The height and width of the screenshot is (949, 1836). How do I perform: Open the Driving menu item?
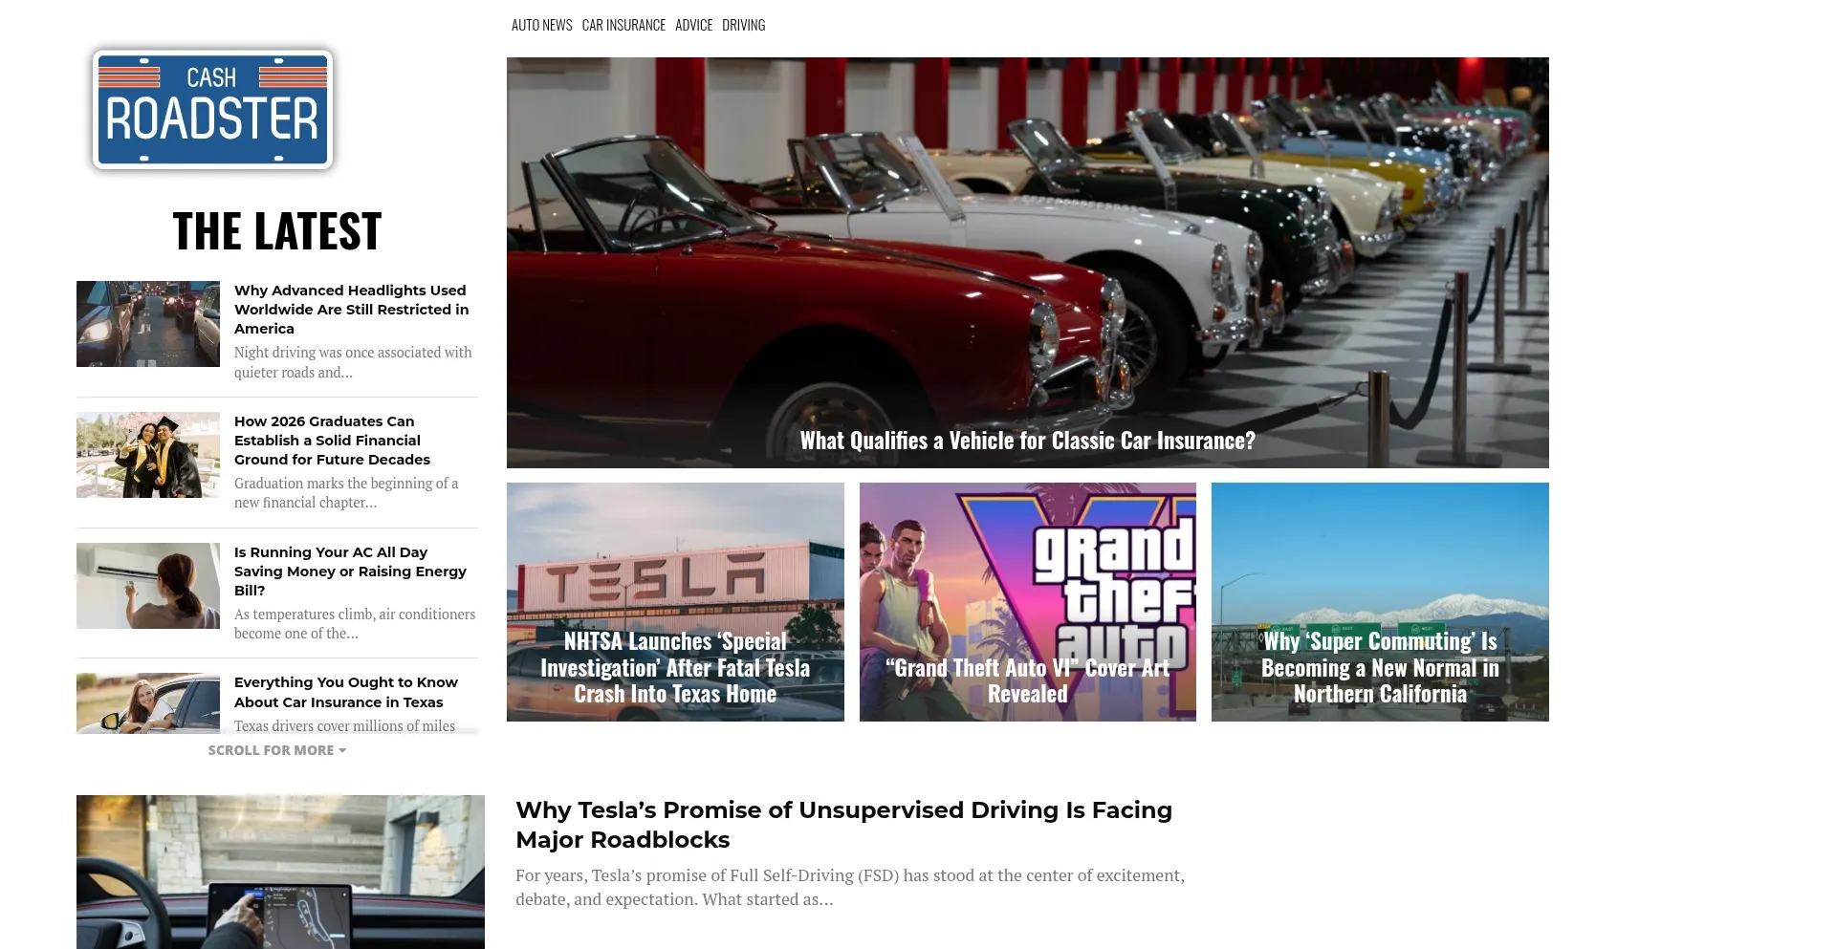pyautogui.click(x=743, y=25)
